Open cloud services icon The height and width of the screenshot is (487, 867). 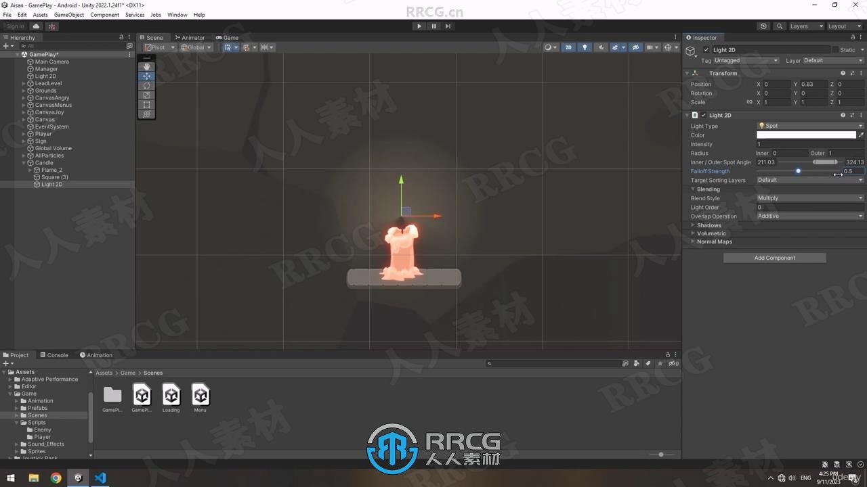pyautogui.click(x=37, y=26)
